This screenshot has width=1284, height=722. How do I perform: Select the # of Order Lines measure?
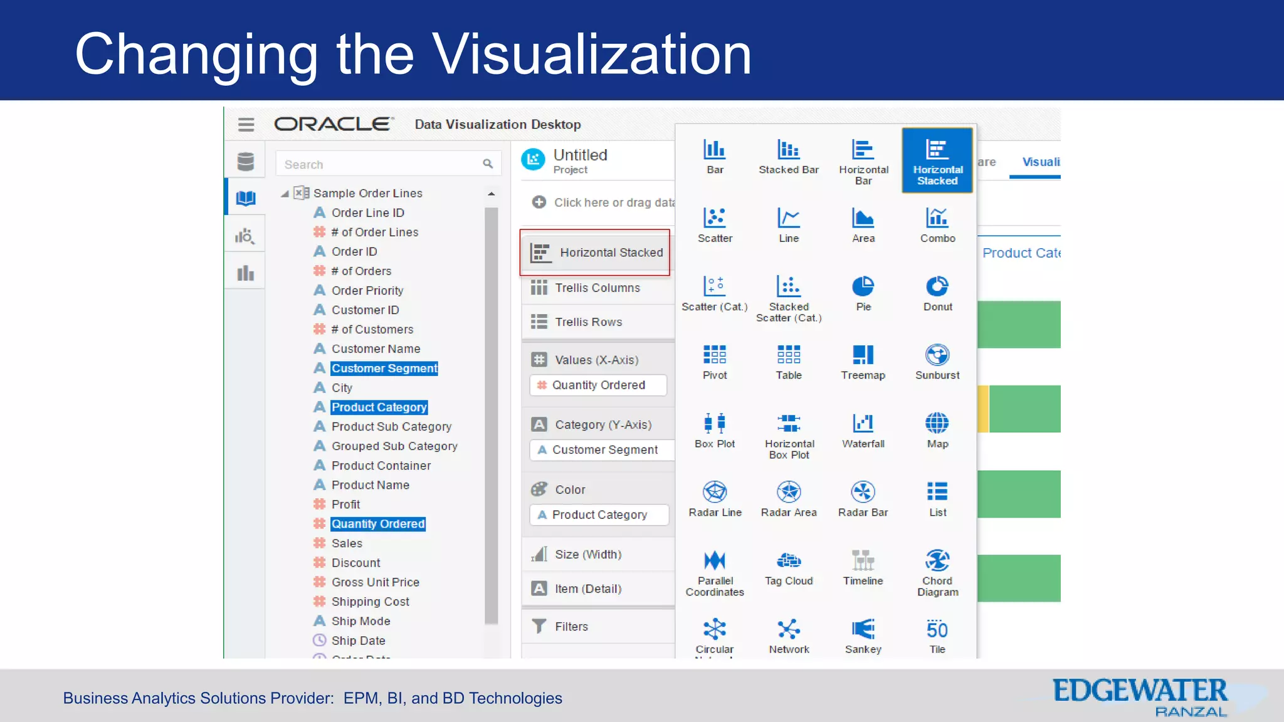click(374, 232)
